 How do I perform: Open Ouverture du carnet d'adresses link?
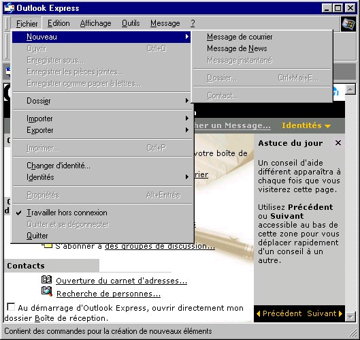[x=121, y=281]
